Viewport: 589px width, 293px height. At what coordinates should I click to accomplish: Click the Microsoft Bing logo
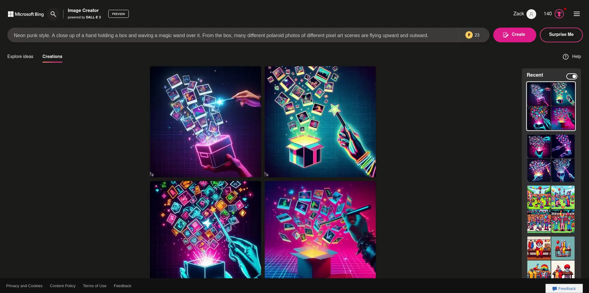click(x=26, y=14)
